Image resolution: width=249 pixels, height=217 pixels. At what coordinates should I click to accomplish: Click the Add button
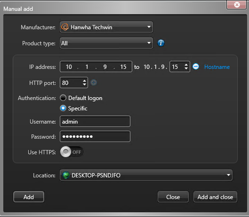pyautogui.click(x=29, y=197)
